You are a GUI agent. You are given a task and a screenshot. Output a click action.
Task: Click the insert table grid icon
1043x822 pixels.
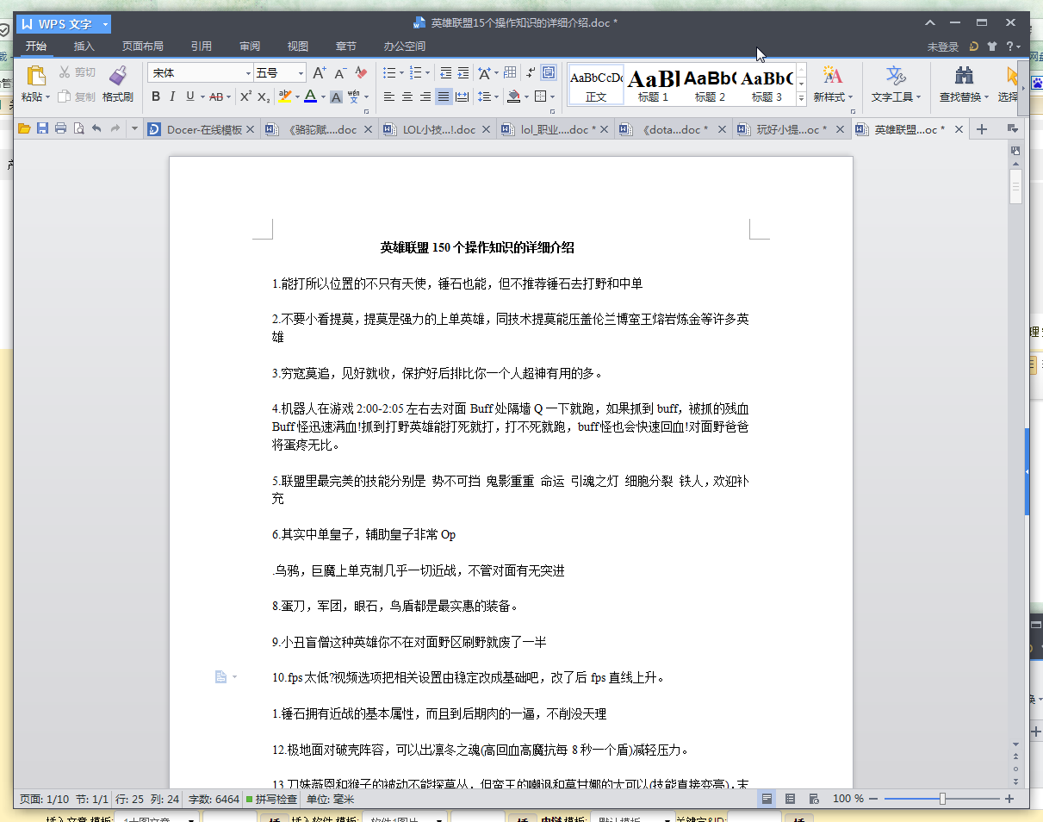click(x=510, y=73)
